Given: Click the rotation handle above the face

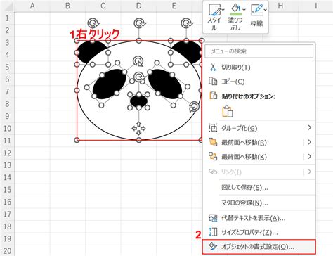Looking at the screenshot, I should click(x=140, y=23).
